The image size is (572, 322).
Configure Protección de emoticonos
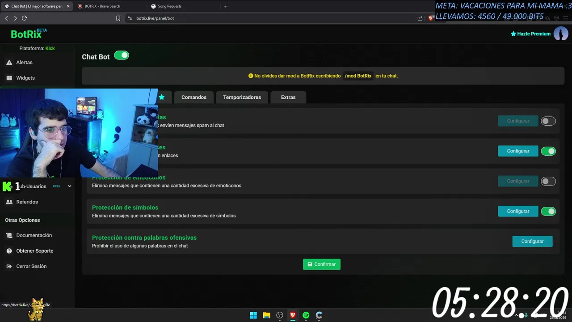518,181
